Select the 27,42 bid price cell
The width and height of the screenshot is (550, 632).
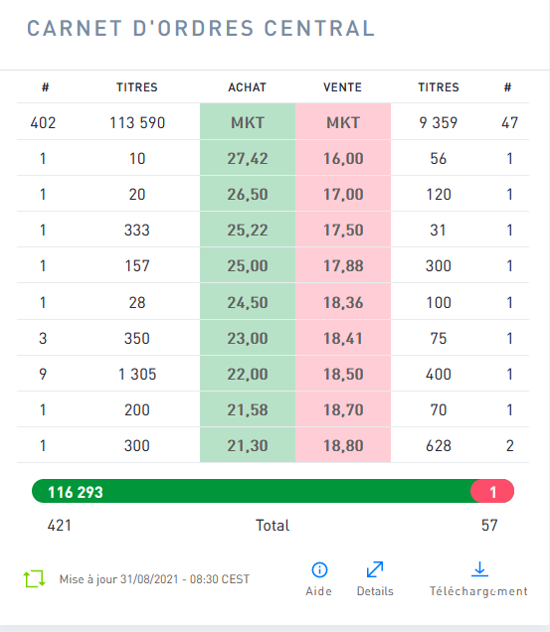pyautogui.click(x=248, y=158)
